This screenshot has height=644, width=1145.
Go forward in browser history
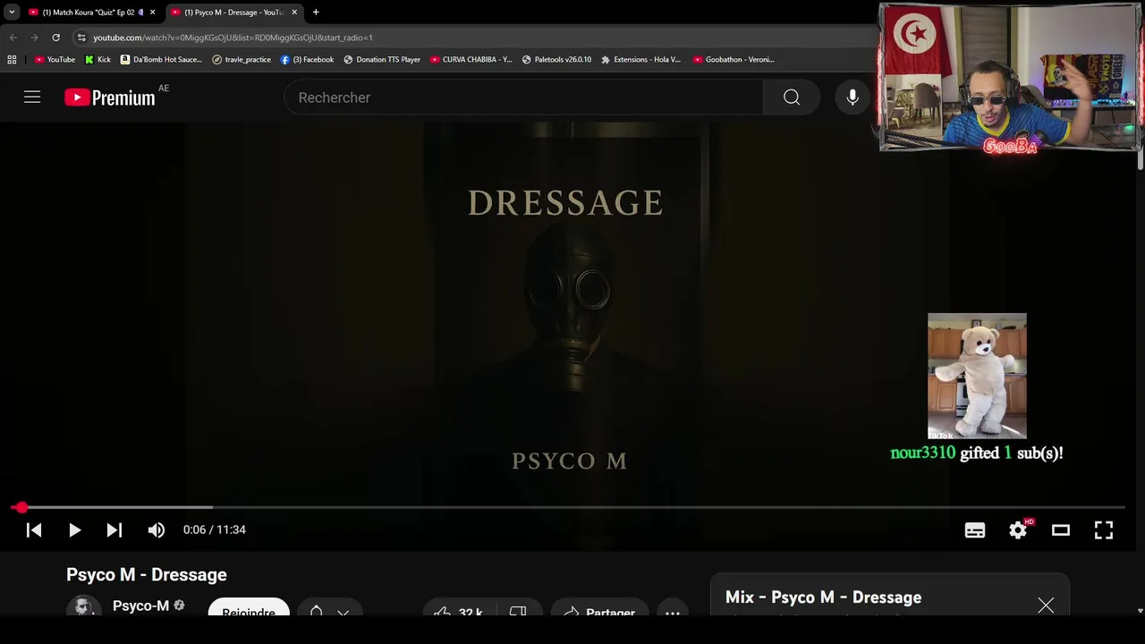pos(34,38)
